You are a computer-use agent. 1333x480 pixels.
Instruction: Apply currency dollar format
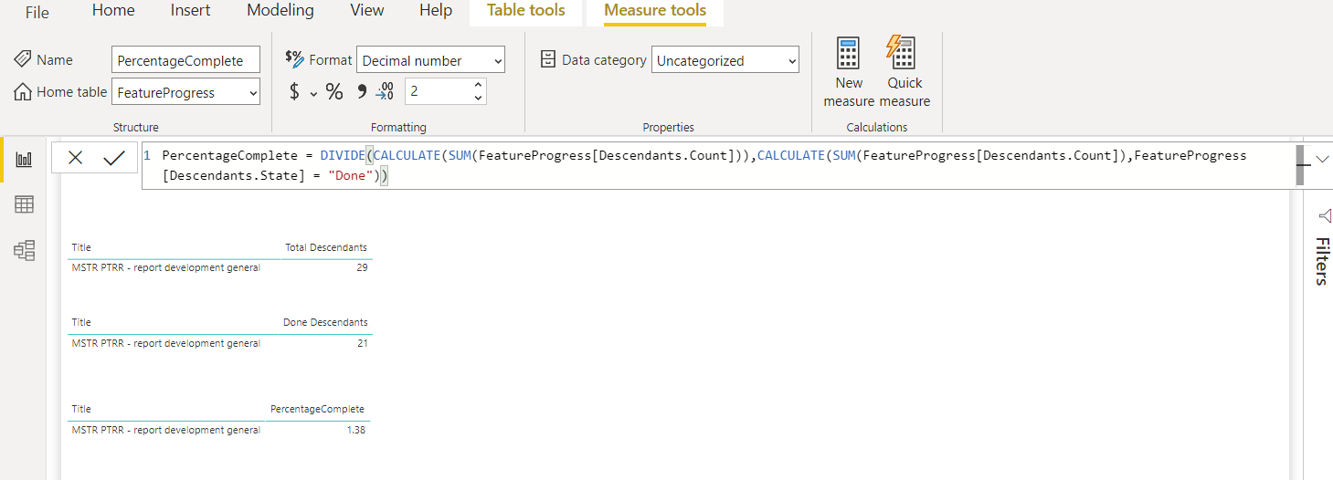294,91
